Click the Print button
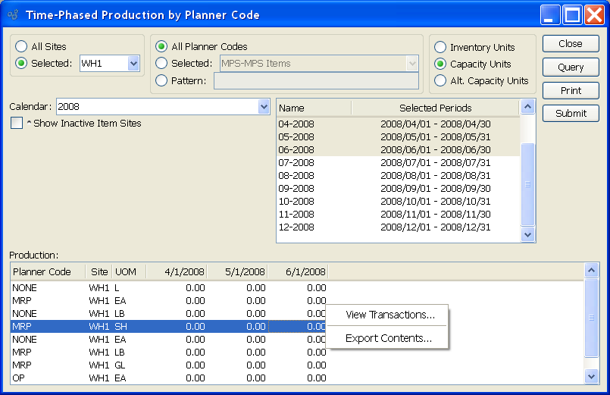The width and height of the screenshot is (610, 395). click(571, 90)
